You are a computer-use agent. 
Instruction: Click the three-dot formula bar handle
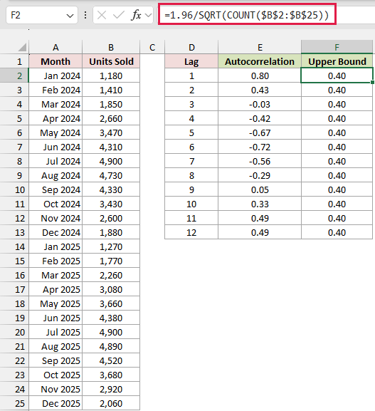pos(85,15)
